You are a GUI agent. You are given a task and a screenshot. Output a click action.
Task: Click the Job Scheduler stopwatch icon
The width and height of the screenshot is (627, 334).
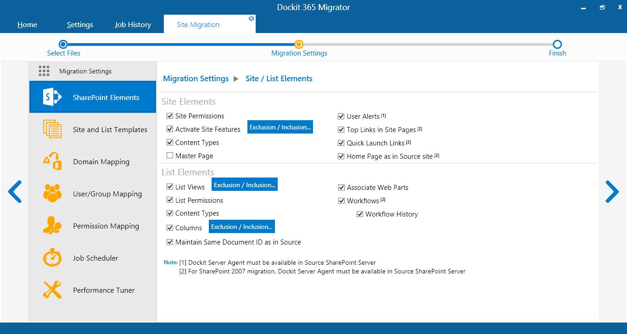52,258
